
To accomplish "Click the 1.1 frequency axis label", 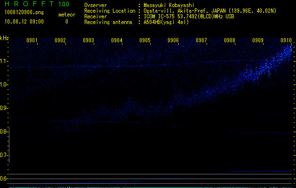I will (4, 61).
